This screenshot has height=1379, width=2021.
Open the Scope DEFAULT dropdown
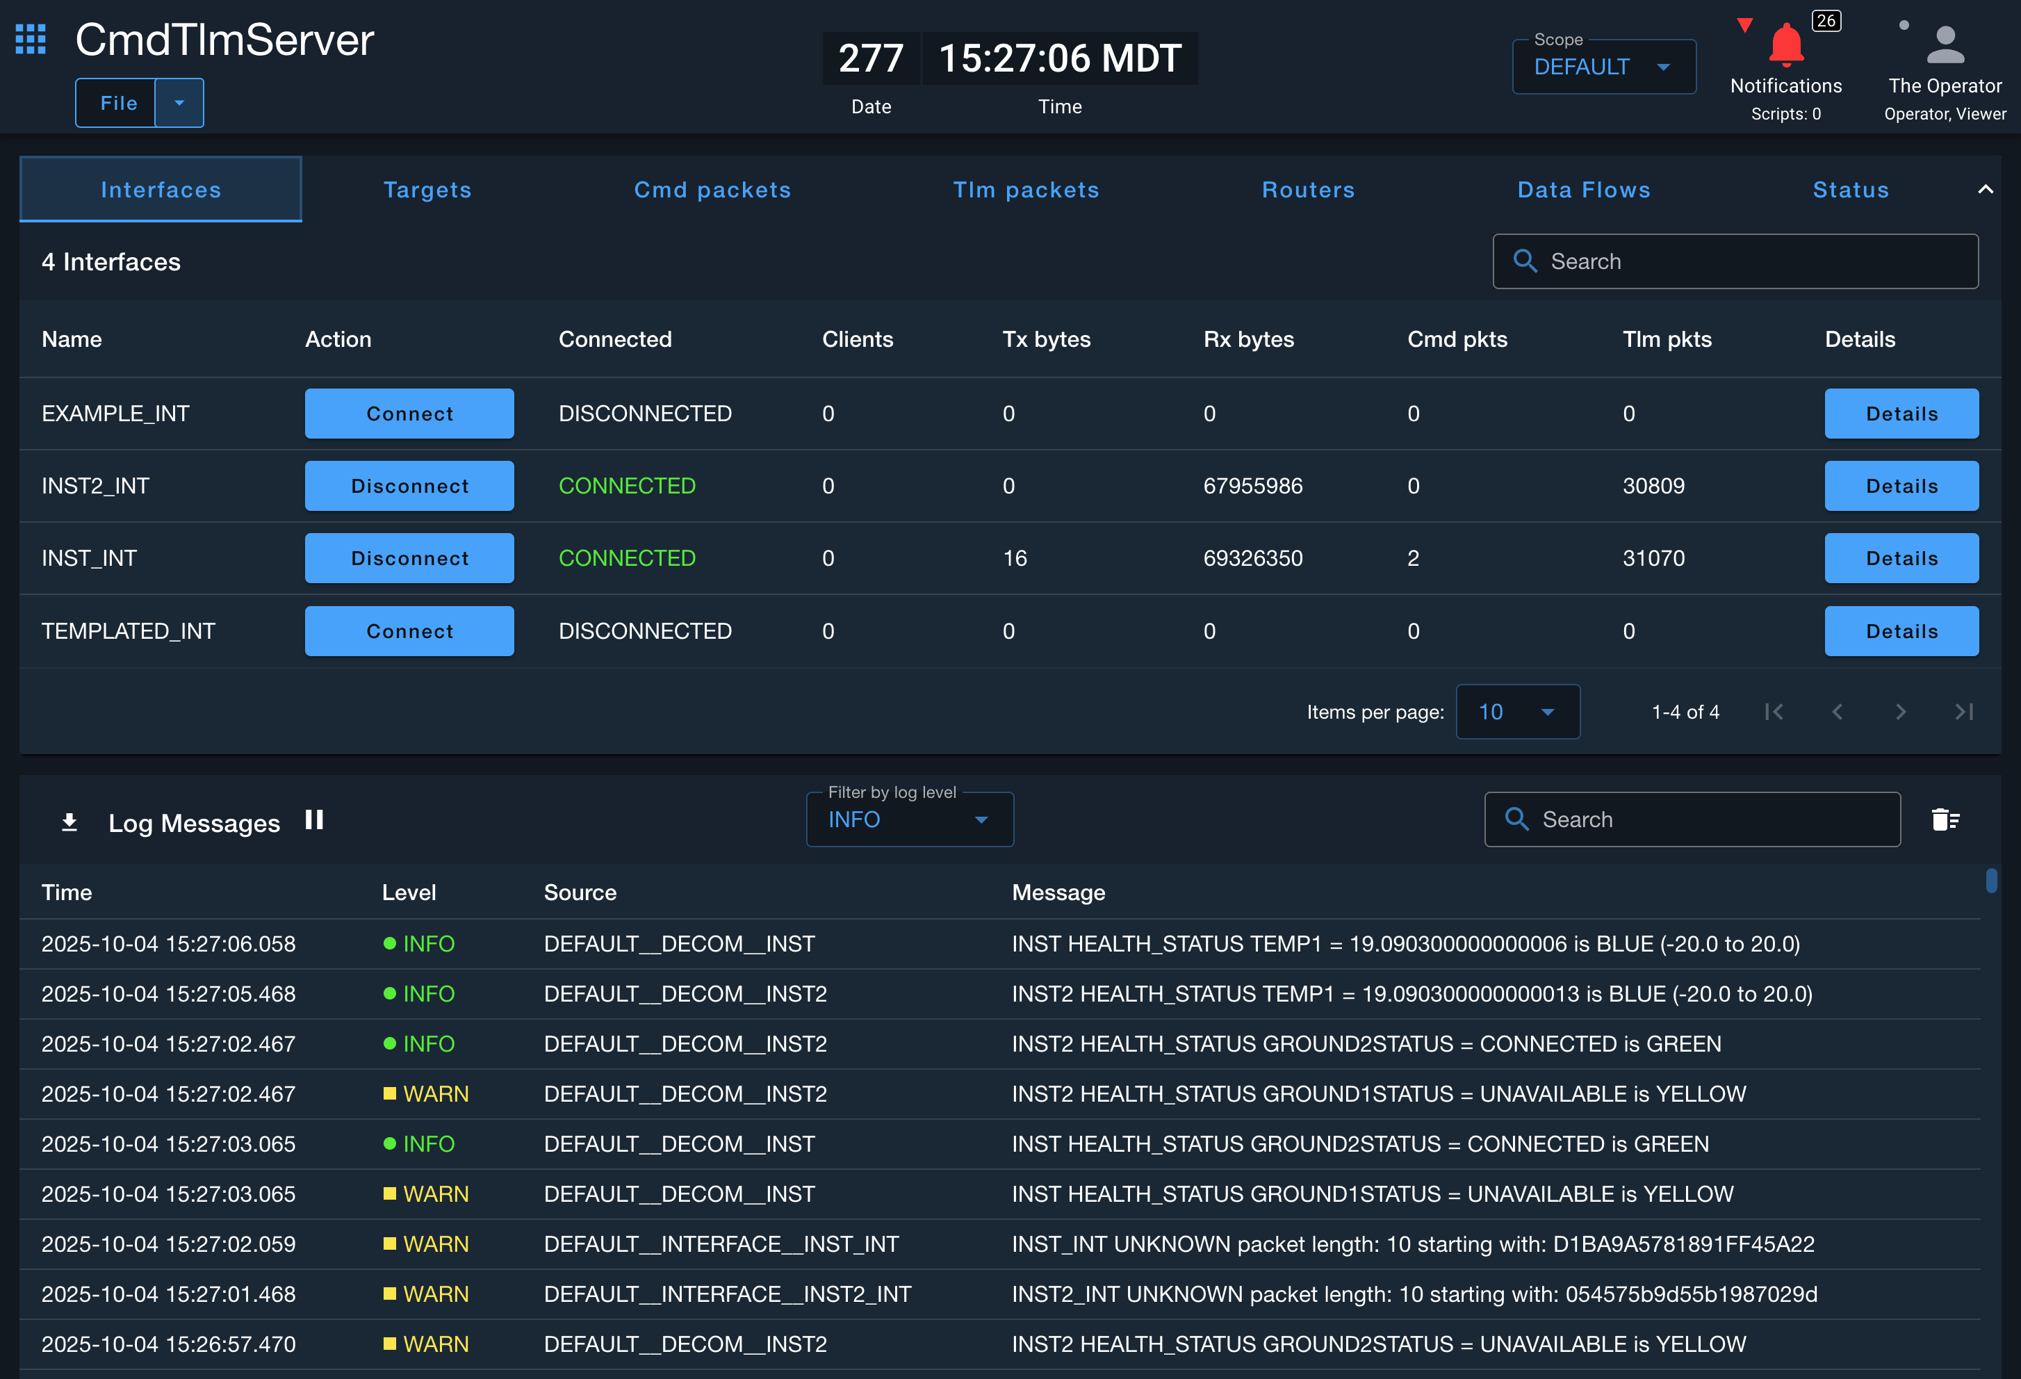click(x=1603, y=67)
